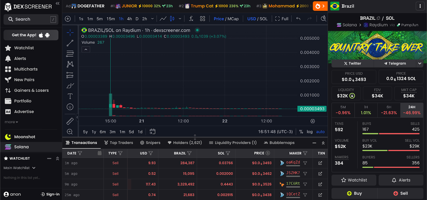Open the project Twitter link

[353, 63]
